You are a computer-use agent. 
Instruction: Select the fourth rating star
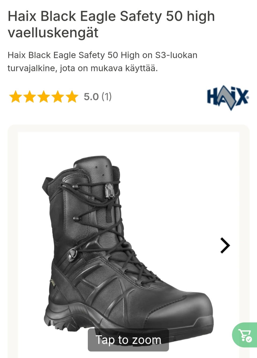coord(58,97)
